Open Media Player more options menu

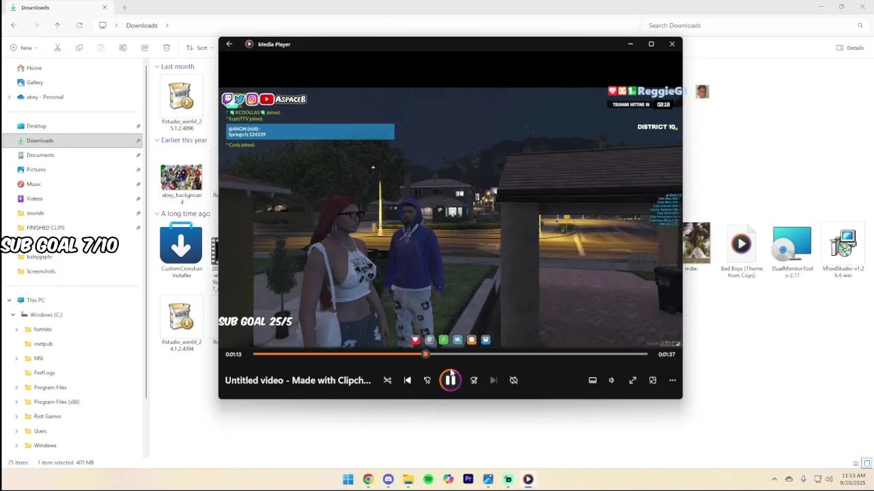point(673,381)
